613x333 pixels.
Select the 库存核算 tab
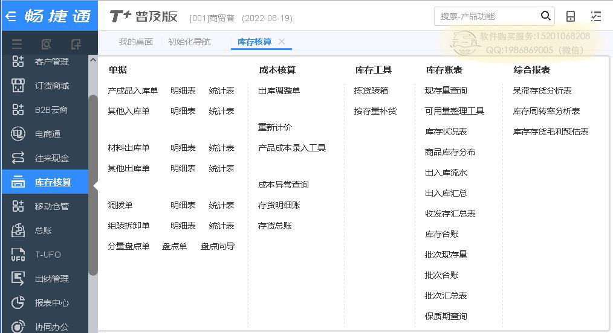(255, 42)
